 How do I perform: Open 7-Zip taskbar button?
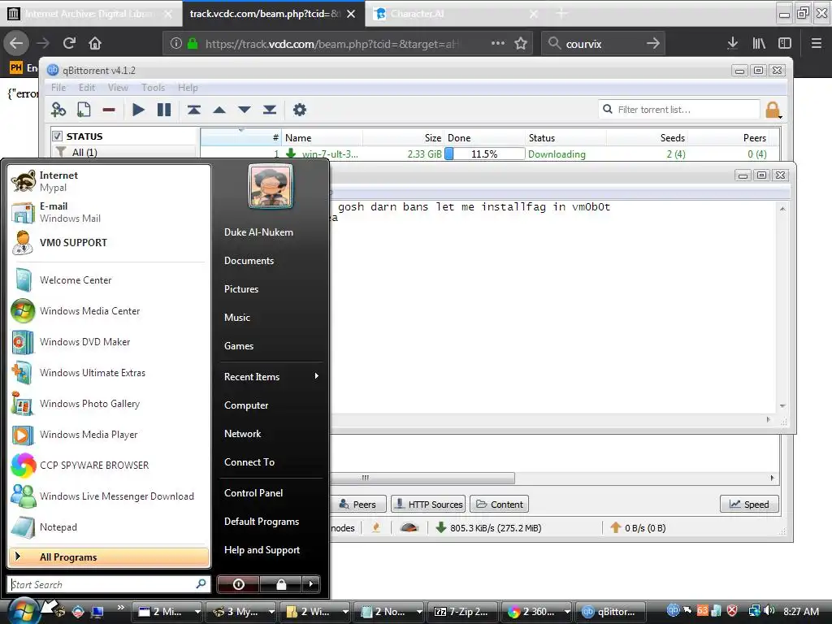pyautogui.click(x=463, y=612)
